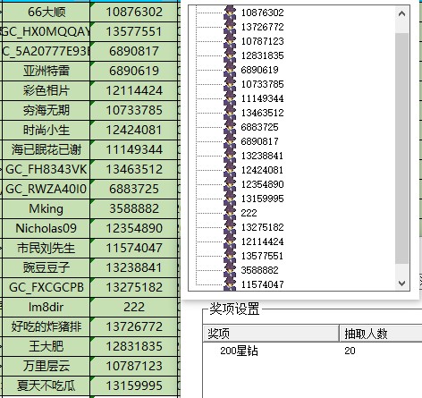This screenshot has height=398, width=422.
Task: Click the user icon beside 13275182 in list
Action: (230, 227)
